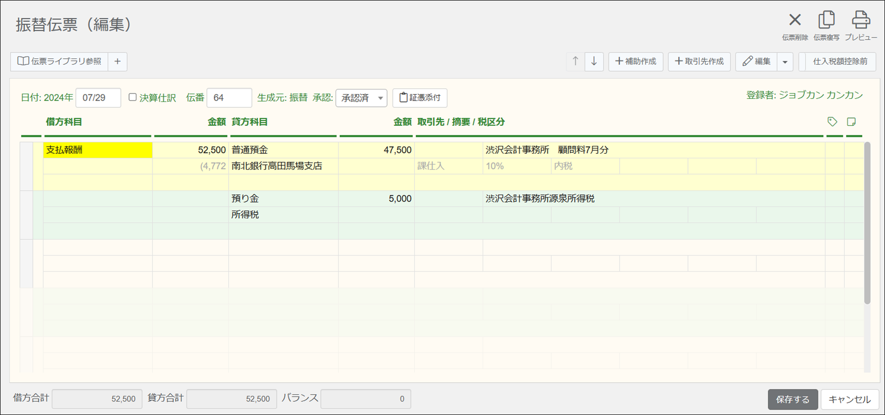Screen dimensions: 885x415
Task: Select the 南北銀行高田馬場支店 sub-account cell
Action: pyautogui.click(x=283, y=166)
